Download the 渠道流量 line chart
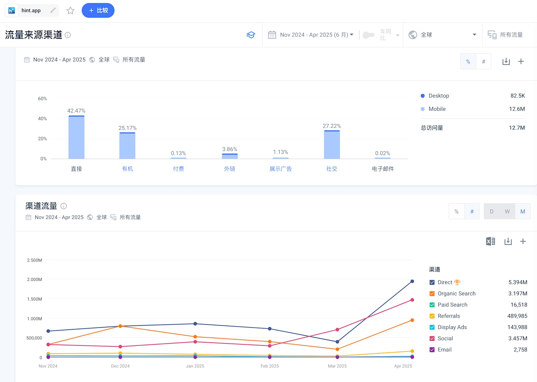The height and width of the screenshot is (382, 537). click(x=508, y=241)
